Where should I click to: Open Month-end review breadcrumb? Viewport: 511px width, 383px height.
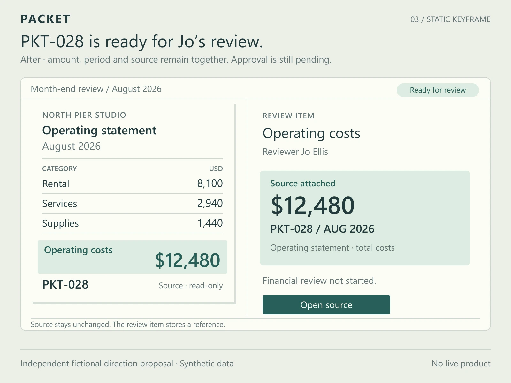[67, 89]
